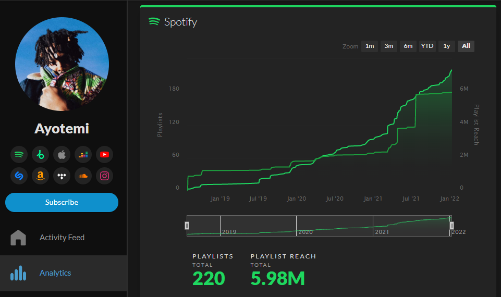
Task: Open the Tidal icon link
Action: click(62, 176)
